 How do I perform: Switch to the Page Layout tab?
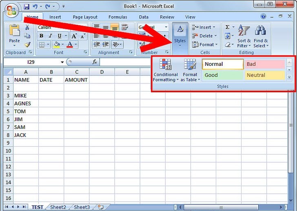click(85, 17)
